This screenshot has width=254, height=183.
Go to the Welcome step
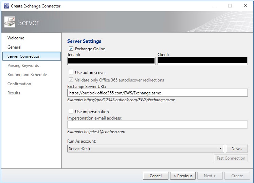(x=16, y=38)
